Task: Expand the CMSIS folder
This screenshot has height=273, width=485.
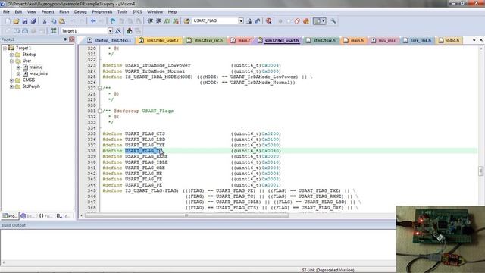Action: [11, 80]
